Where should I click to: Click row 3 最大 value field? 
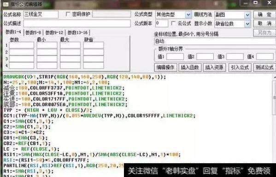[70, 59]
